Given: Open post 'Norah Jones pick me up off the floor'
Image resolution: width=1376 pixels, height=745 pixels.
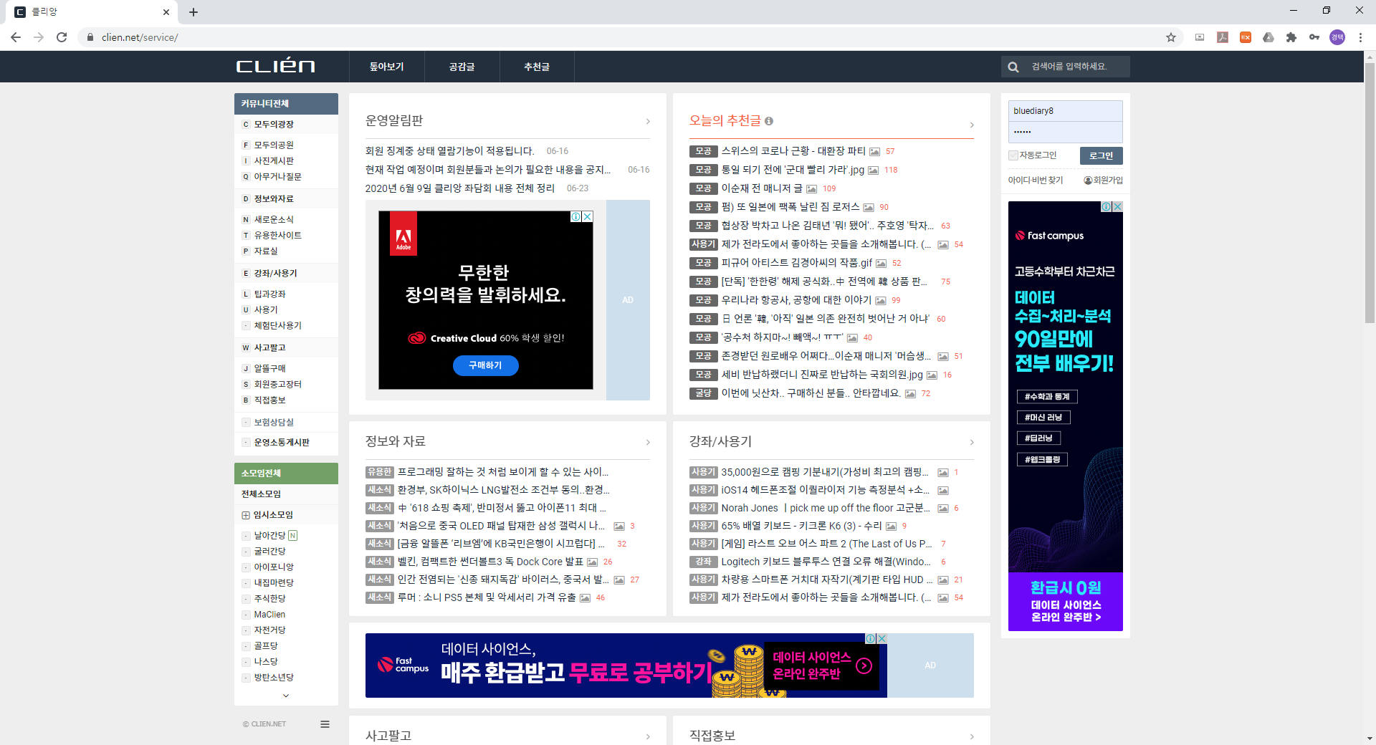Looking at the screenshot, I should click(x=826, y=509).
